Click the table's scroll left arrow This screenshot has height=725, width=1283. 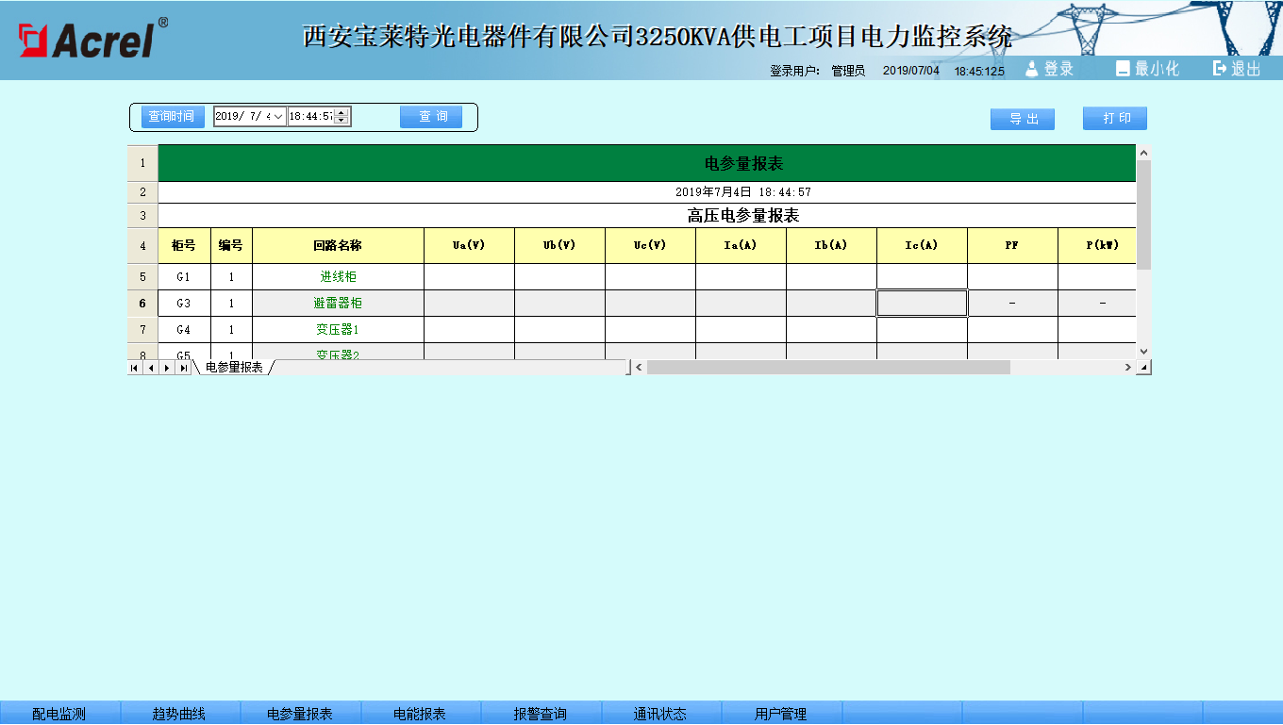(x=639, y=368)
